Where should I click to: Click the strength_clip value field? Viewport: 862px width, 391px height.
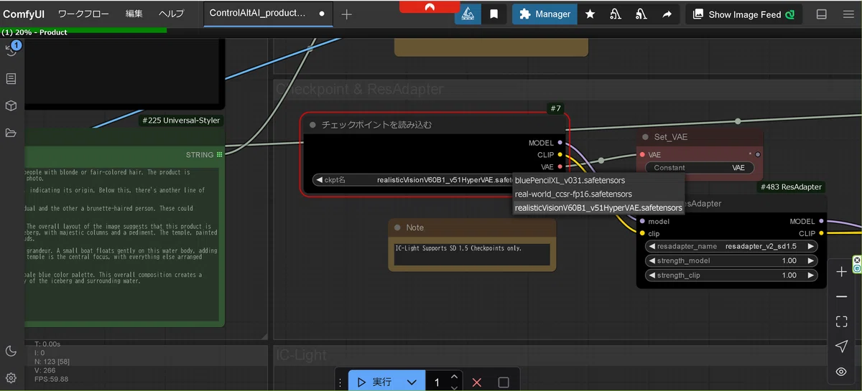tap(731, 275)
